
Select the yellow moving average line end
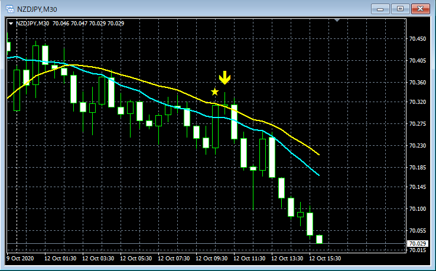tap(318, 154)
